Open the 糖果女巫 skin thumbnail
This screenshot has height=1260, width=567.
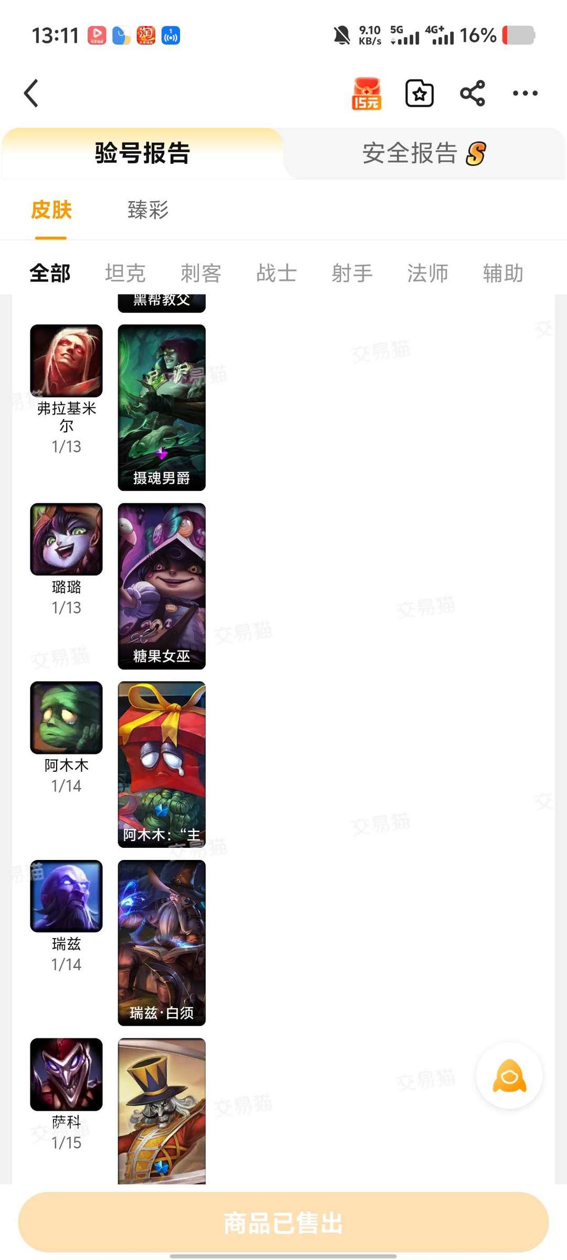click(162, 586)
